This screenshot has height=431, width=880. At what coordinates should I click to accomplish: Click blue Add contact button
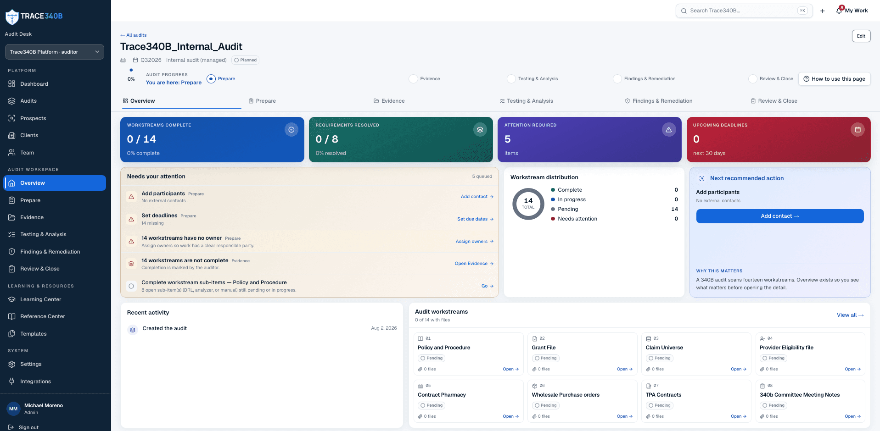click(x=780, y=216)
